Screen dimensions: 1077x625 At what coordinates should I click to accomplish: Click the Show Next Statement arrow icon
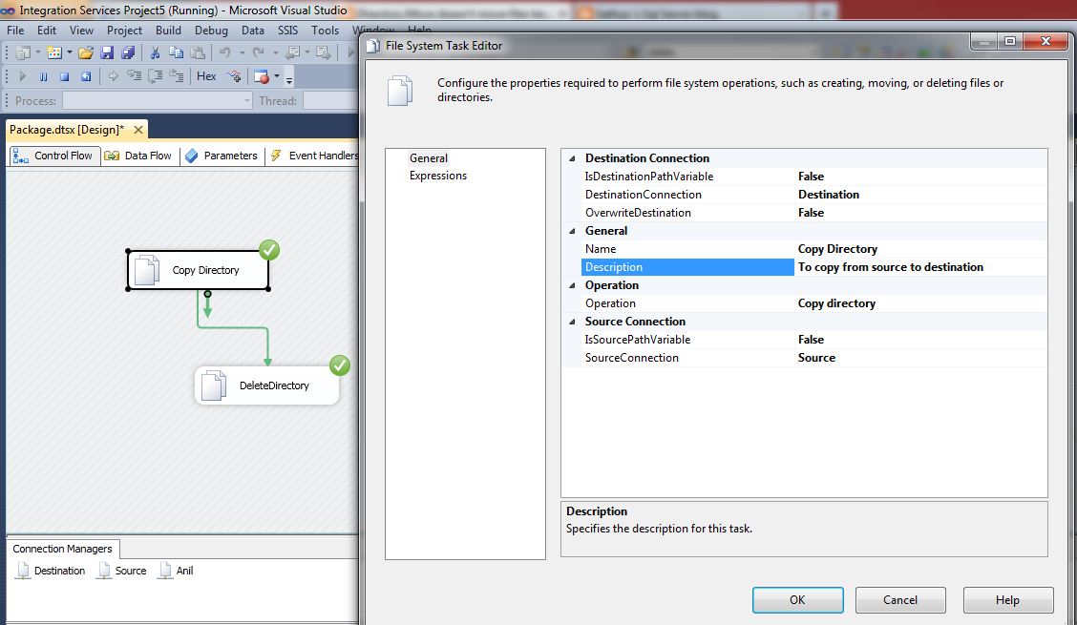coord(114,76)
